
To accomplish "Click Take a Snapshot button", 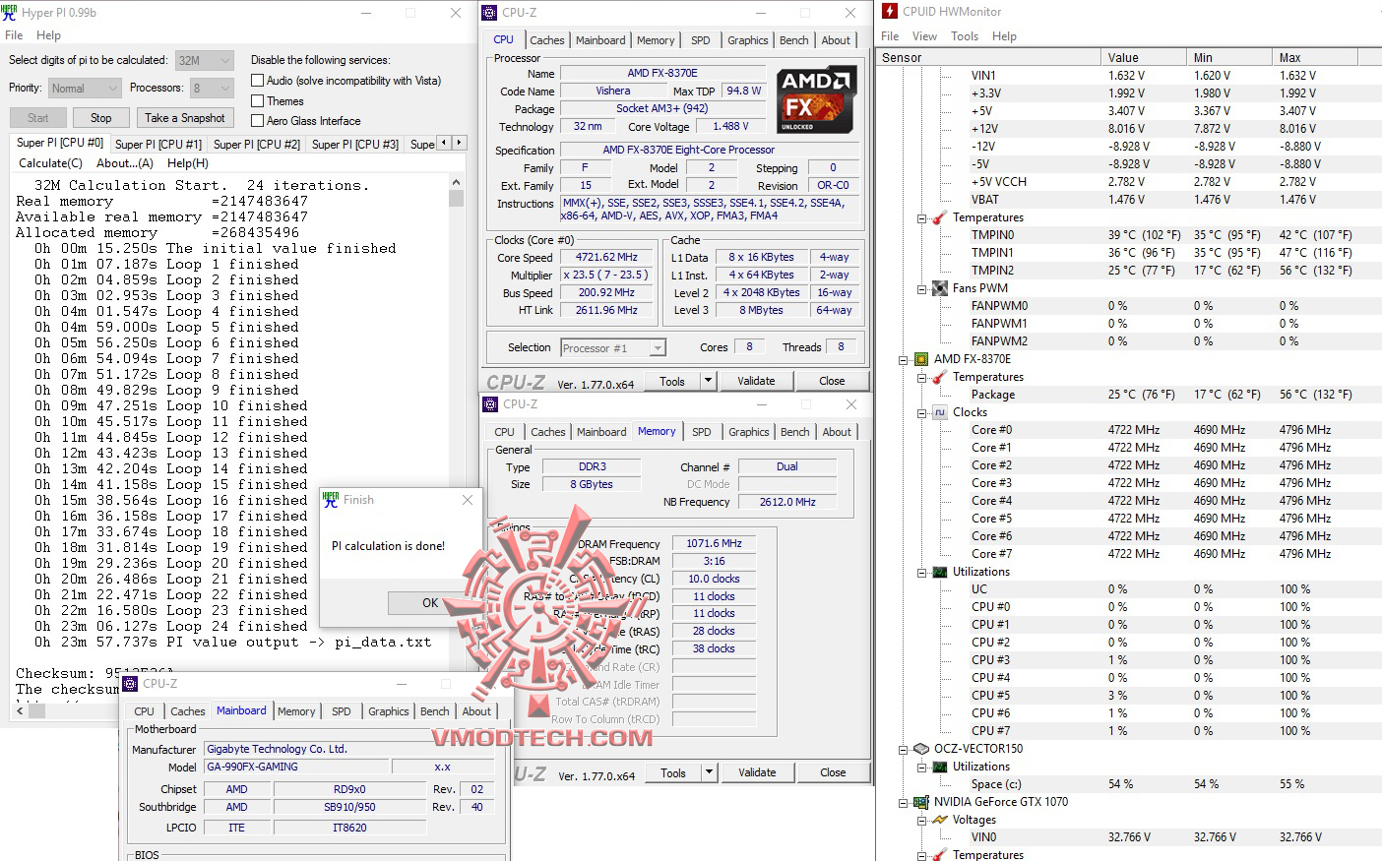I will tap(185, 118).
